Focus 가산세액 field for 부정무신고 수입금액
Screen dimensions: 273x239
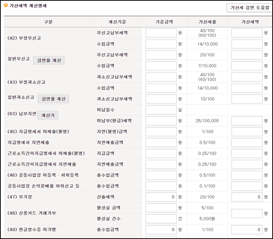click(x=247, y=44)
